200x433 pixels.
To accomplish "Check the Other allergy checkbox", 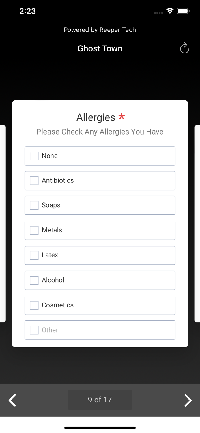I will 34,330.
